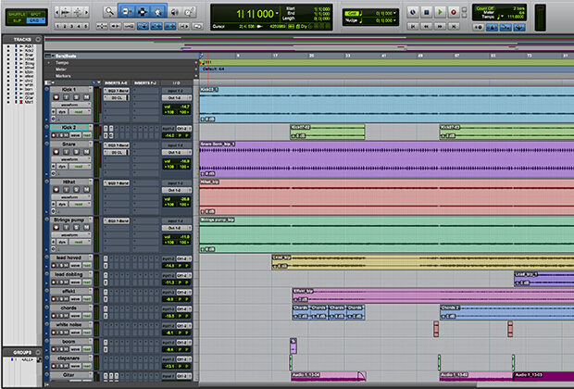Screen dimensions: 574x389
Task: Toggle Link Timeline and Edit Selection
Action: [x=156, y=26]
